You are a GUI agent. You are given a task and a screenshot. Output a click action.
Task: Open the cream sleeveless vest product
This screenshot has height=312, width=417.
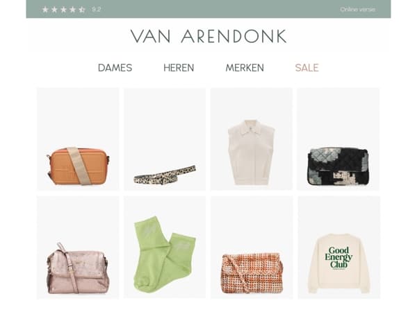(x=252, y=139)
